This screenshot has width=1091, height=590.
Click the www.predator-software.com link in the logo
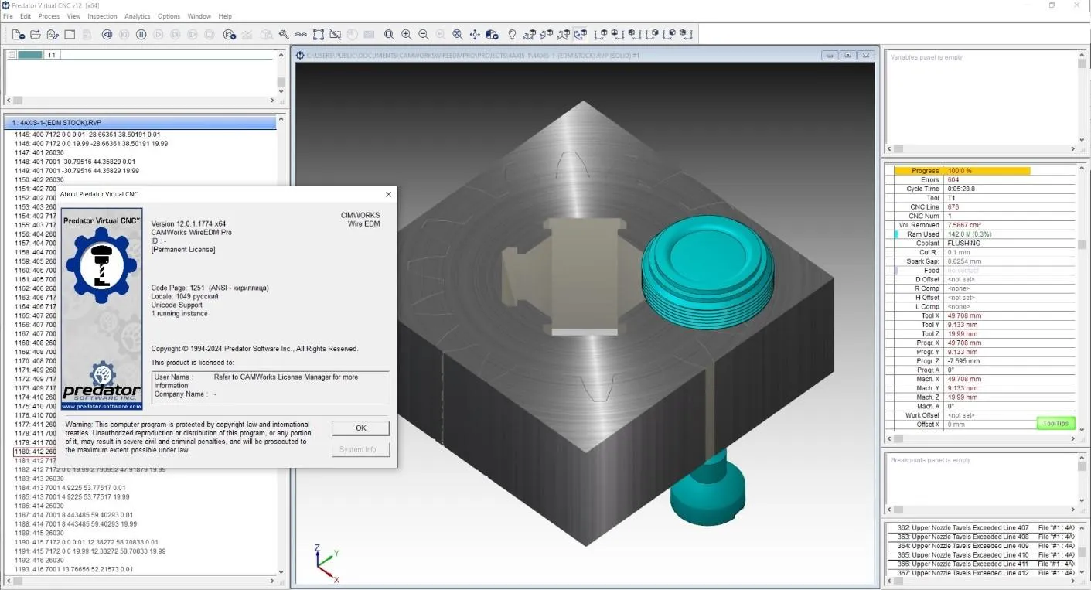(101, 406)
